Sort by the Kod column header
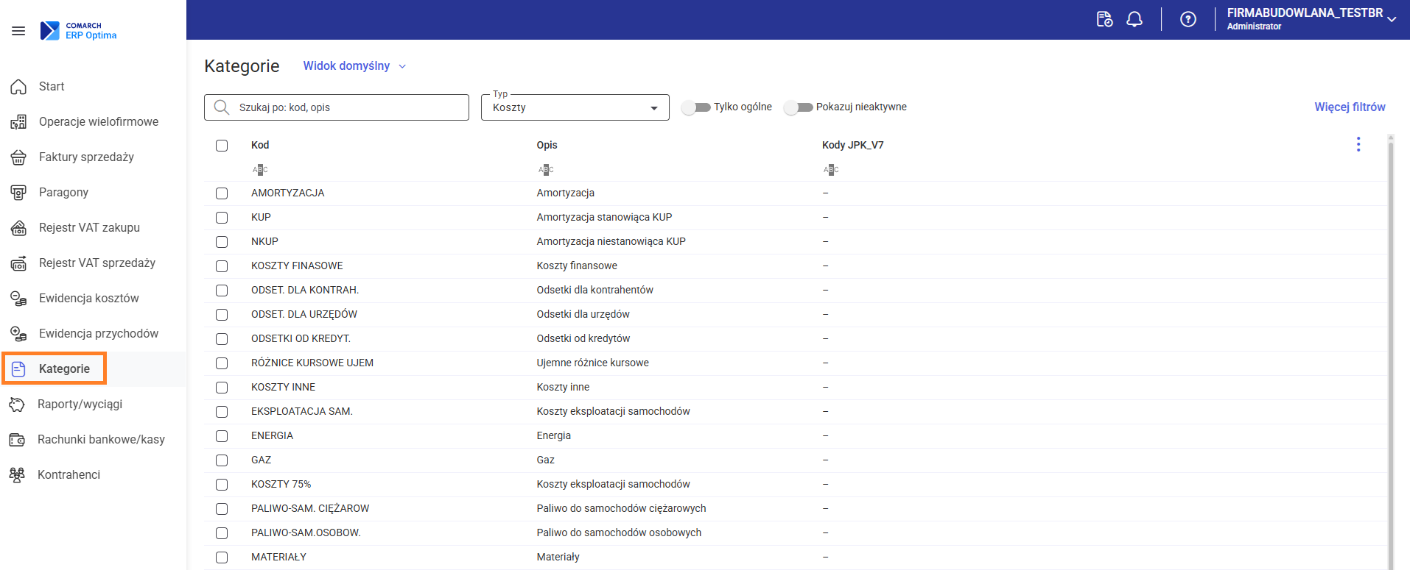Viewport: 1410px width, 570px height. click(260, 145)
